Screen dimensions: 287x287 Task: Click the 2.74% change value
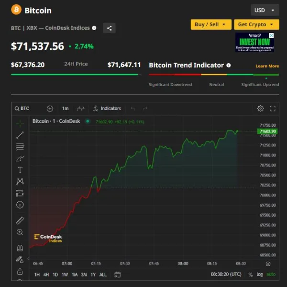click(84, 46)
